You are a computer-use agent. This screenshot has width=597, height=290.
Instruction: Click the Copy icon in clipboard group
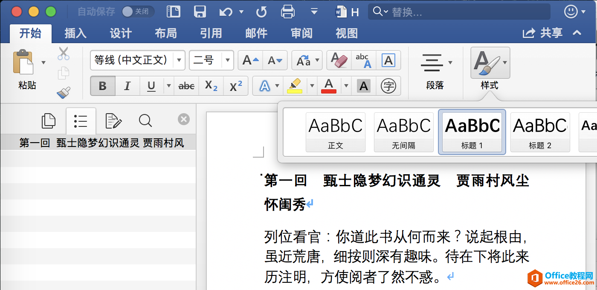tap(63, 73)
